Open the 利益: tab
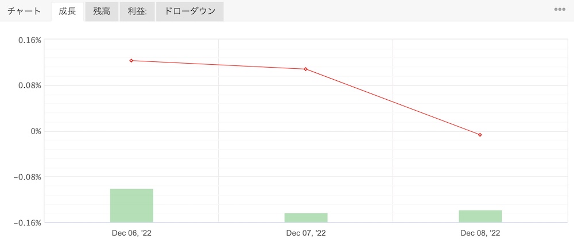Image resolution: width=574 pixels, height=246 pixels. coord(138,11)
